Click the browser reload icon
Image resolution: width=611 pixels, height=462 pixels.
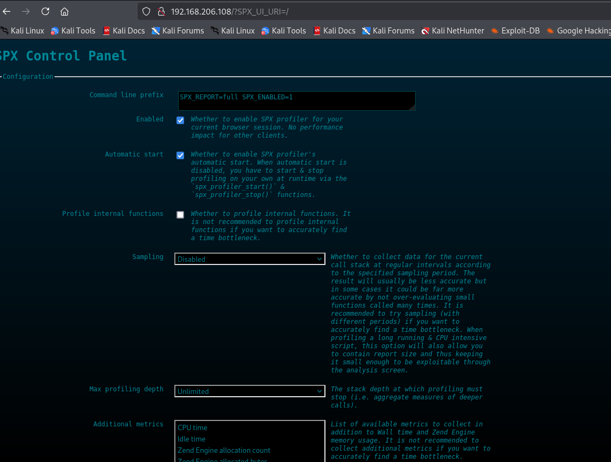pos(45,11)
